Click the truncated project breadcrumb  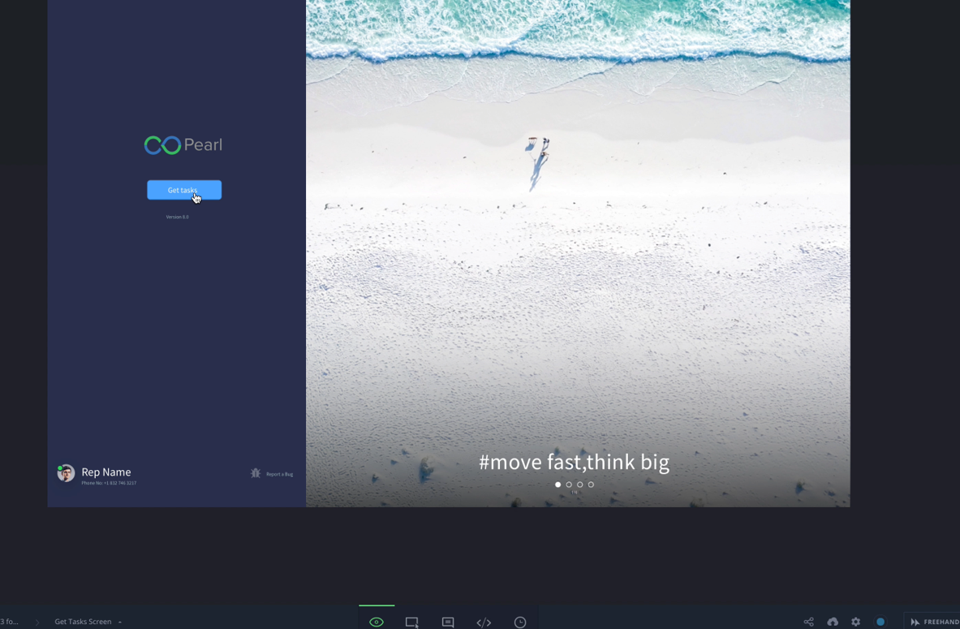(x=9, y=622)
